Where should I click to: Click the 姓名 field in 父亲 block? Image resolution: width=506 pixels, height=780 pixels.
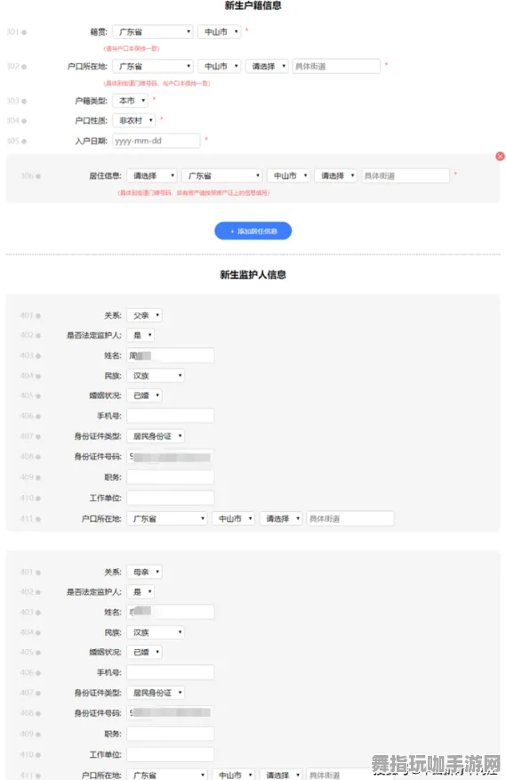[171, 355]
